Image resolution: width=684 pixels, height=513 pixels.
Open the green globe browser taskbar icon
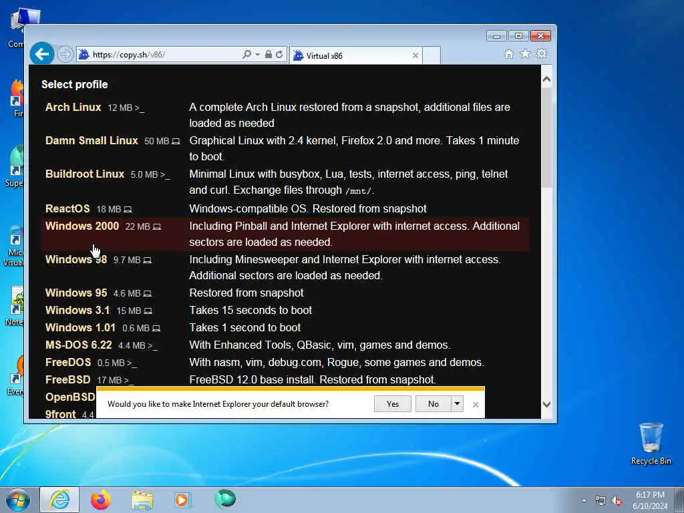[225, 498]
